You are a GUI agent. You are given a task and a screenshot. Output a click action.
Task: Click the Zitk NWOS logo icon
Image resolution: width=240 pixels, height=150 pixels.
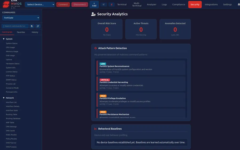6,5
